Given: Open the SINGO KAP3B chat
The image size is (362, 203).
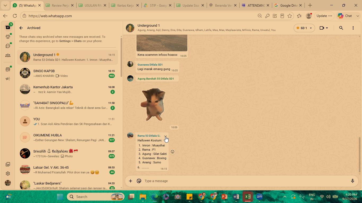Looking at the screenshot, I should pos(68,73).
